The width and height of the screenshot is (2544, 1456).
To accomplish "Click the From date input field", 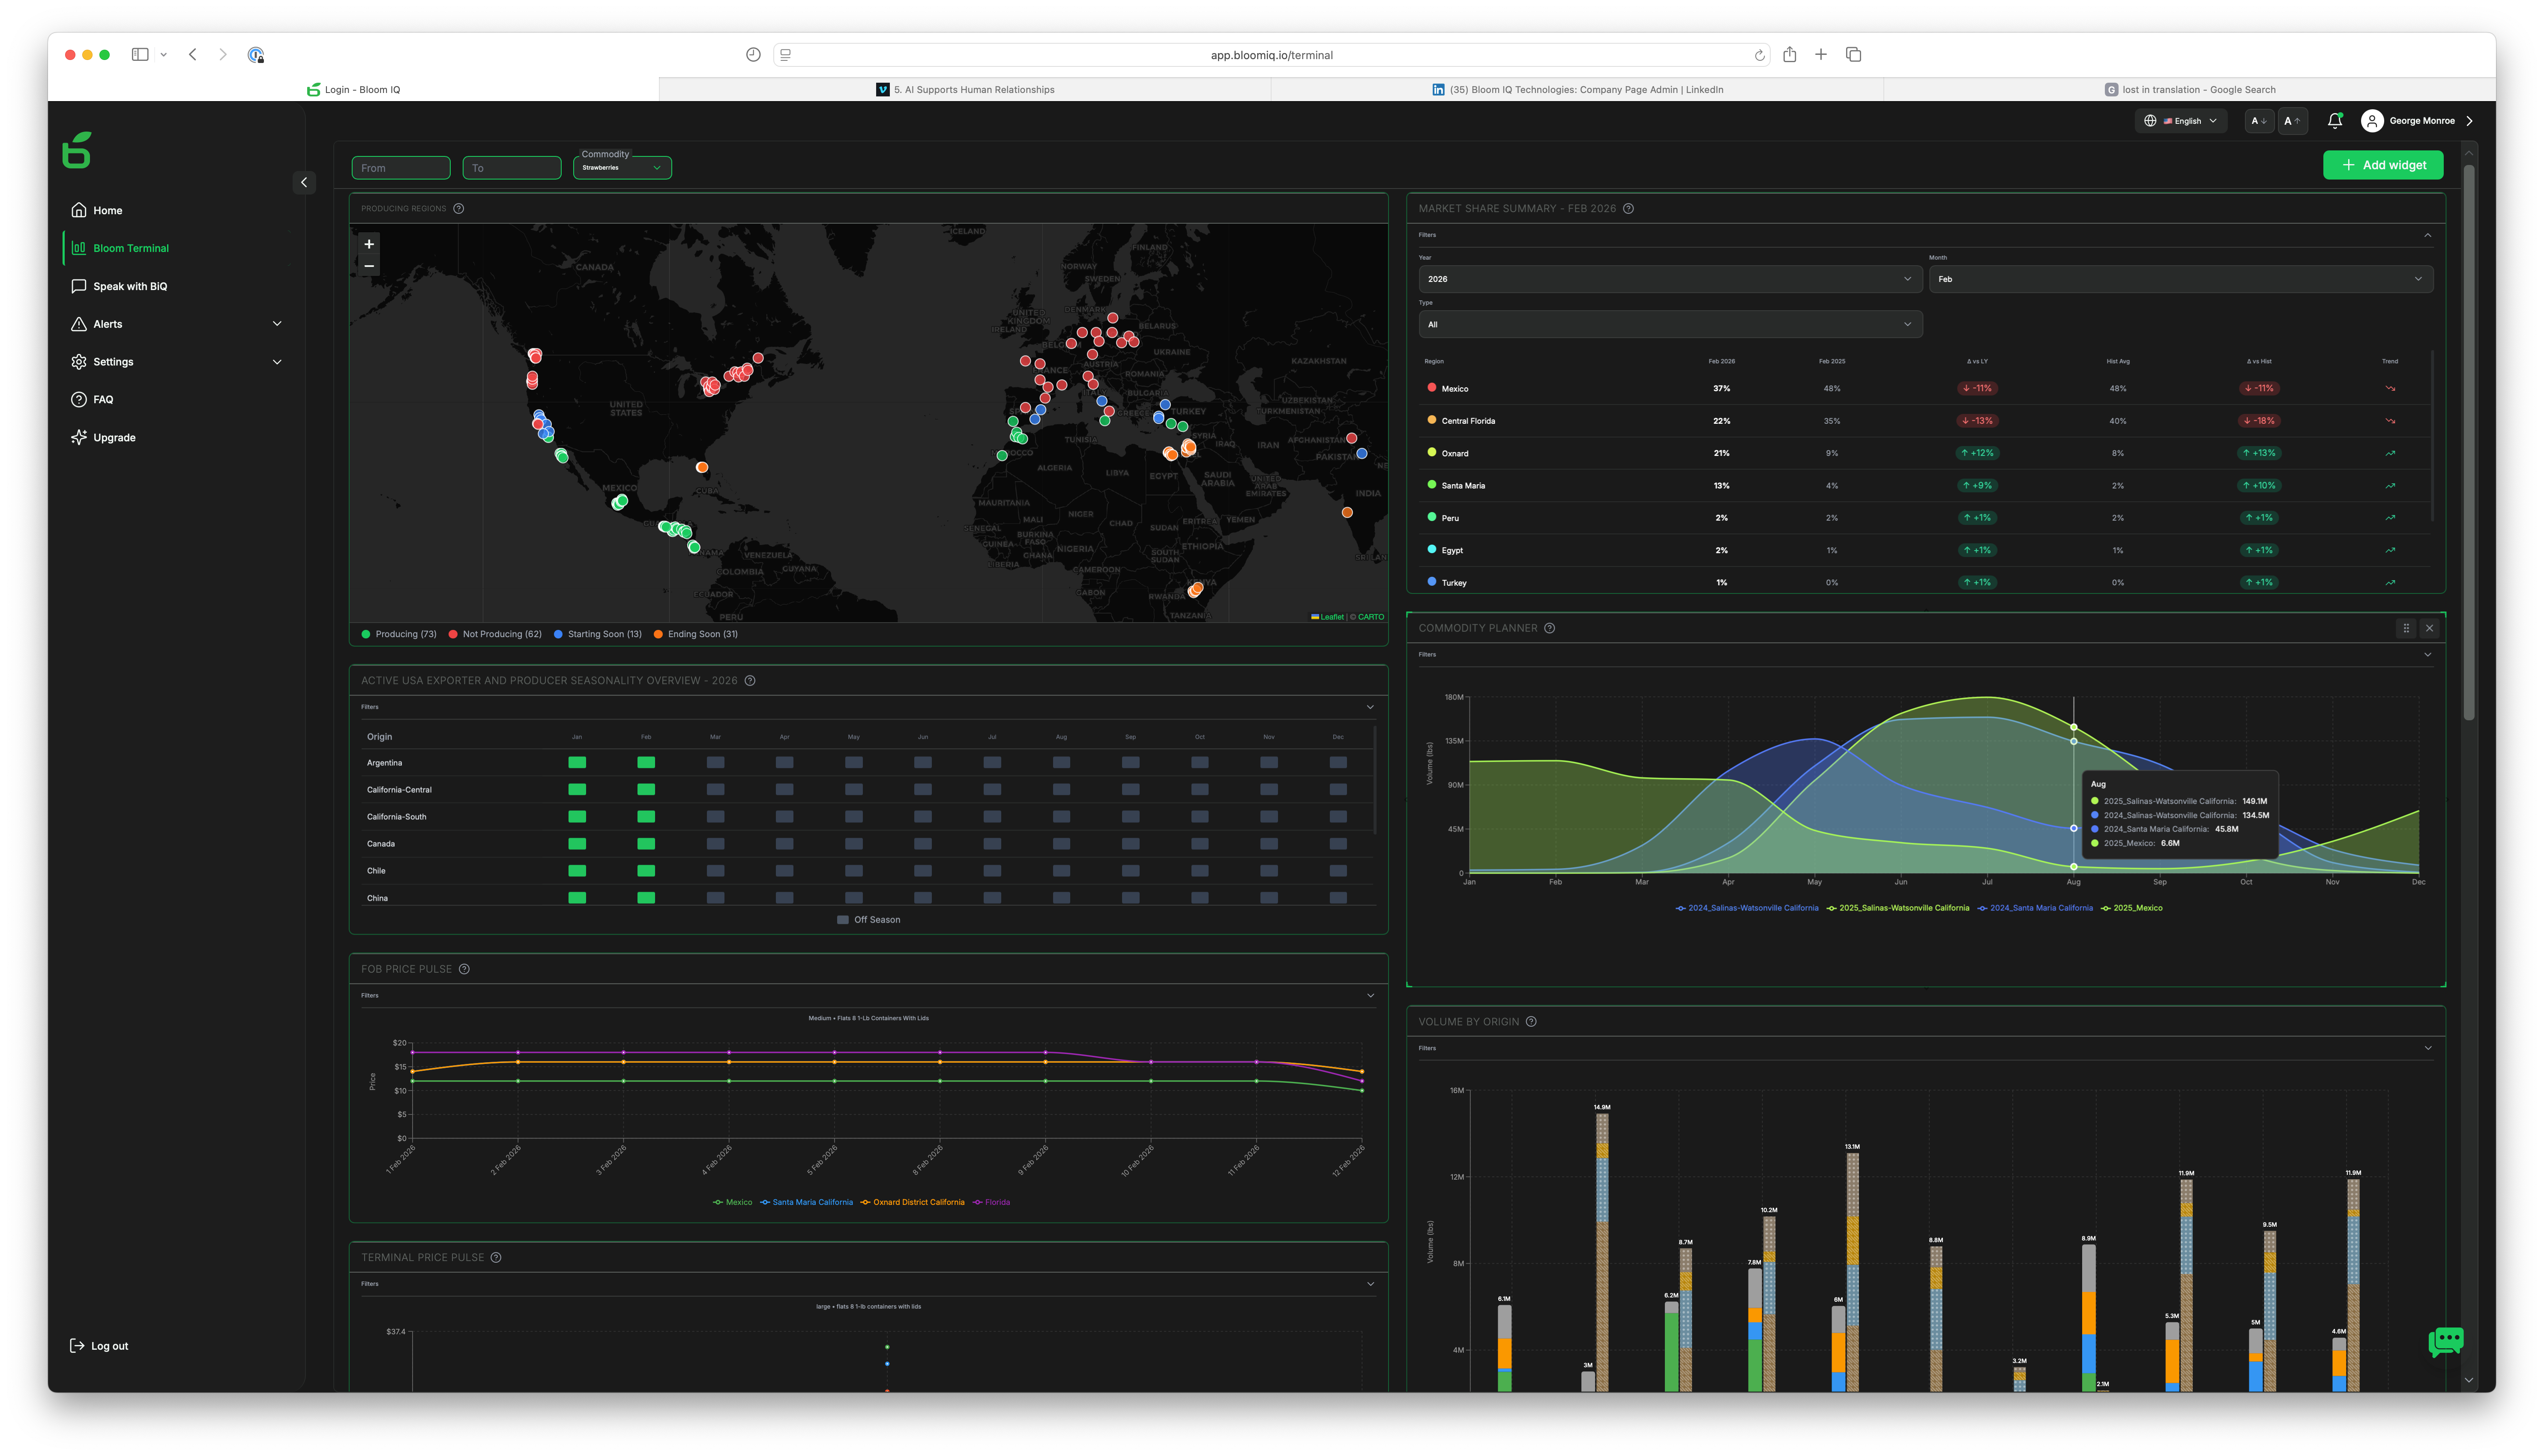I will 401,168.
